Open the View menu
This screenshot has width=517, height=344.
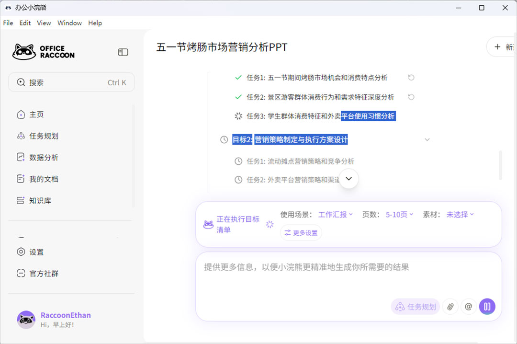44,23
